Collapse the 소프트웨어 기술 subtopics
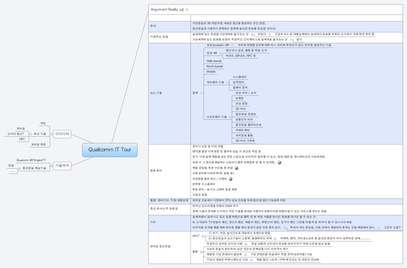Image resolution: width=407 pixels, height=268 pixels. pyautogui.click(x=230, y=117)
